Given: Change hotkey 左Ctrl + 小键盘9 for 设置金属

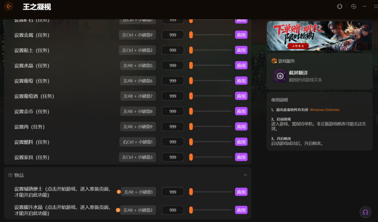Looking at the screenshot, I should point(137,35).
